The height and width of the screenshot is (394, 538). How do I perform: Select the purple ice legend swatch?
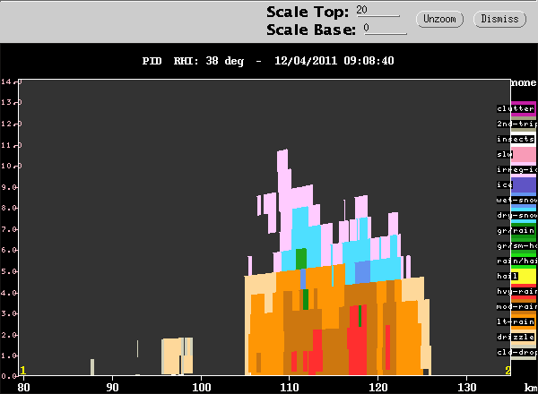pos(524,184)
